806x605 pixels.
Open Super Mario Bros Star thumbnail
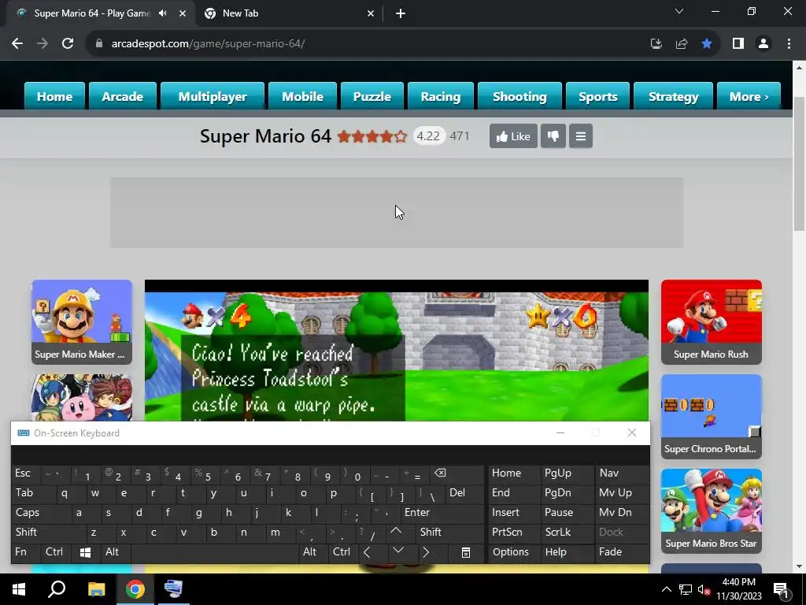click(712, 510)
